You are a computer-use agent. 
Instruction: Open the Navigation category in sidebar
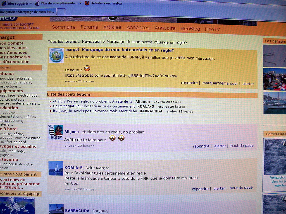9,108
